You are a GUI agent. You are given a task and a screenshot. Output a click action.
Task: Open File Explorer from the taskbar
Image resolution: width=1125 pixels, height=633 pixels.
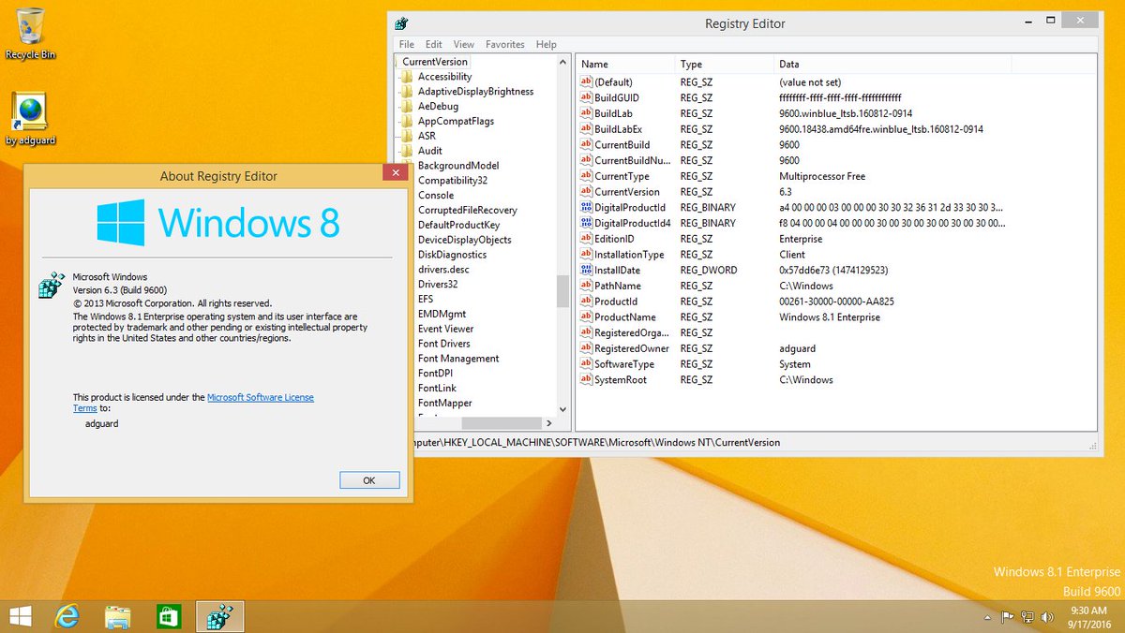coord(117,616)
